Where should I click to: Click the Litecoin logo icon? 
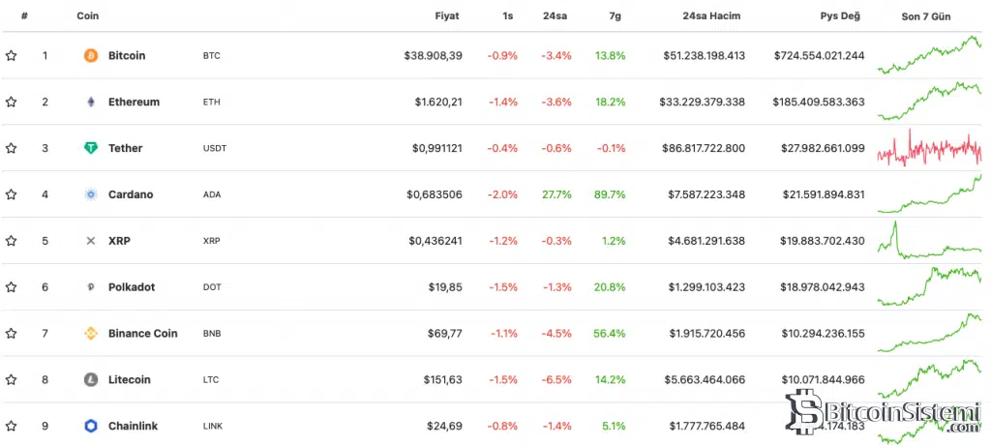point(91,380)
